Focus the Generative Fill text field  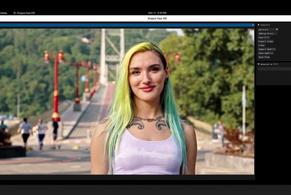[x=274, y=69]
